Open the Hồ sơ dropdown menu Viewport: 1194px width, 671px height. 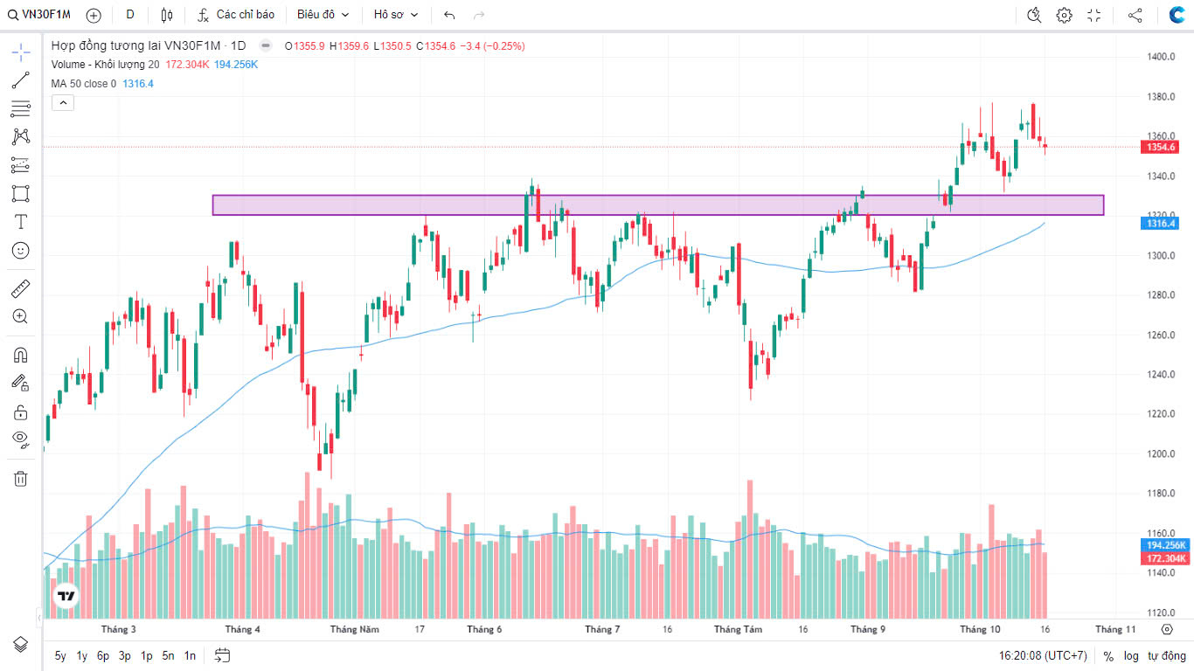coord(396,15)
